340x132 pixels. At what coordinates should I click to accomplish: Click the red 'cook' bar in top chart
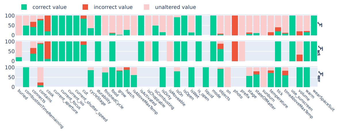(x=47, y=23)
